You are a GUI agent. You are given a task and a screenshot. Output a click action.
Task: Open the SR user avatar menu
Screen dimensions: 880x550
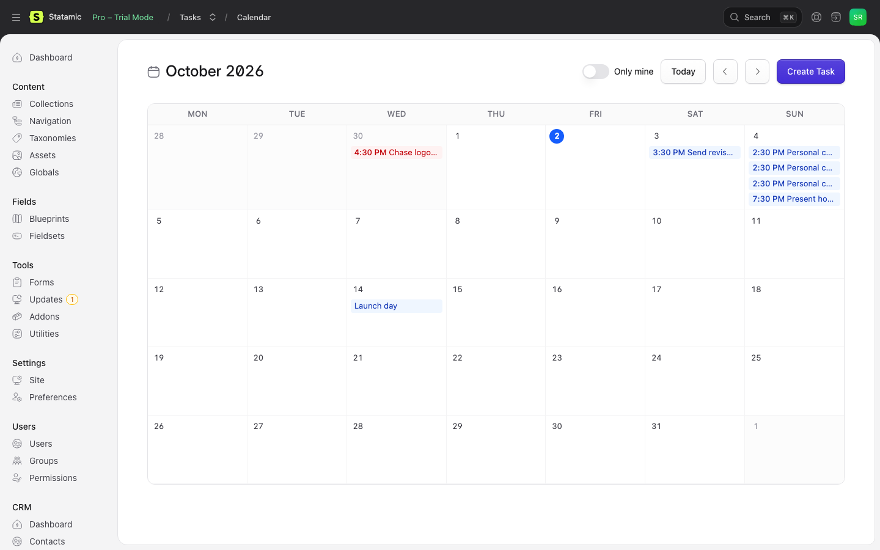pos(858,17)
